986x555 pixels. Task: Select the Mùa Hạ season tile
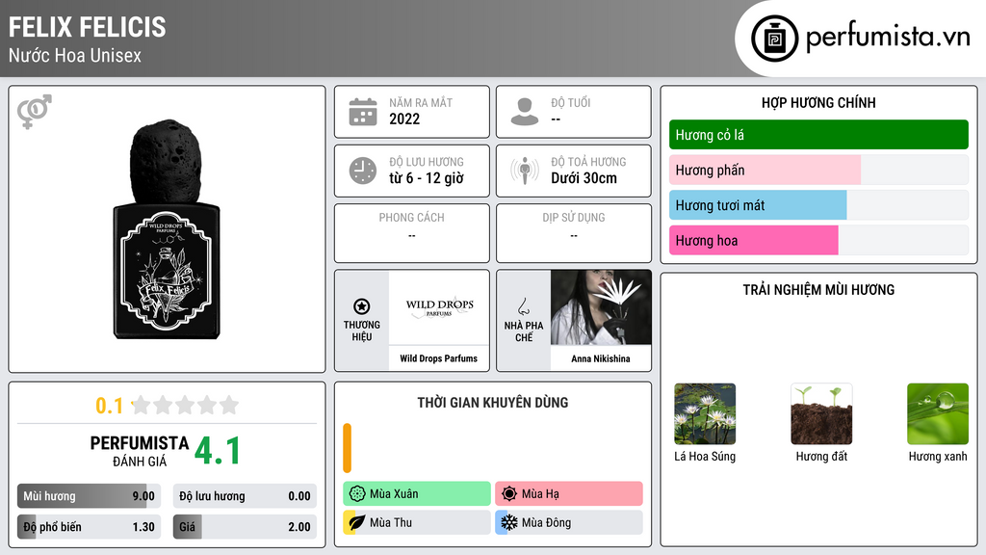pyautogui.click(x=569, y=493)
